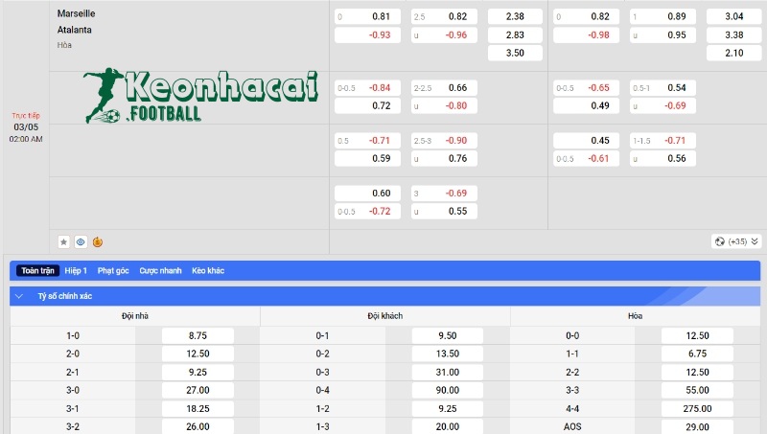Pick the 1-0 correct score odds 8.75
The width and height of the screenshot is (767, 434).
point(198,335)
